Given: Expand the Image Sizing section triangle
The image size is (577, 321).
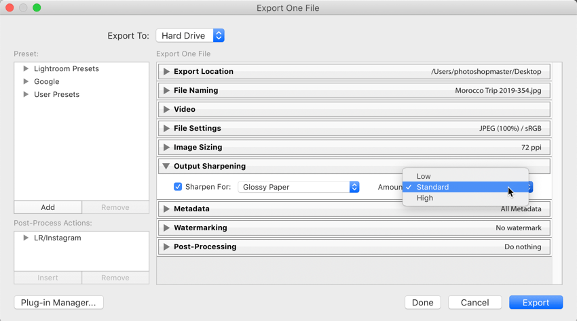Looking at the screenshot, I should 166,147.
